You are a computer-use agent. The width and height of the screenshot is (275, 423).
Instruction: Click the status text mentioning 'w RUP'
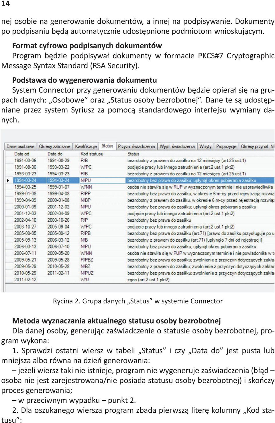pyautogui.click(x=201, y=187)
